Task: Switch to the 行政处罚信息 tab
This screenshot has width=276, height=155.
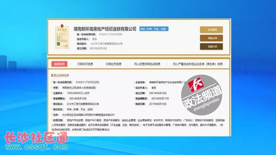Action: (114, 64)
